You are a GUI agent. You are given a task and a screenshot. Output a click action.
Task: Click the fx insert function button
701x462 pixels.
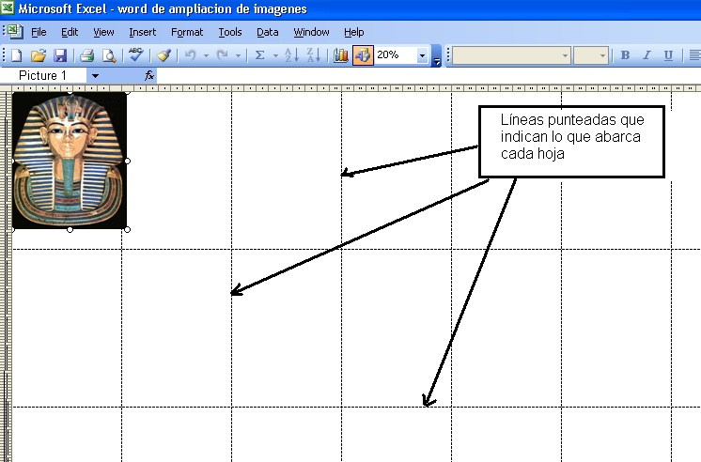pos(148,75)
